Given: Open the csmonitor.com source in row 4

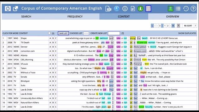Looking at the screenshot, I should (x=28, y=51).
